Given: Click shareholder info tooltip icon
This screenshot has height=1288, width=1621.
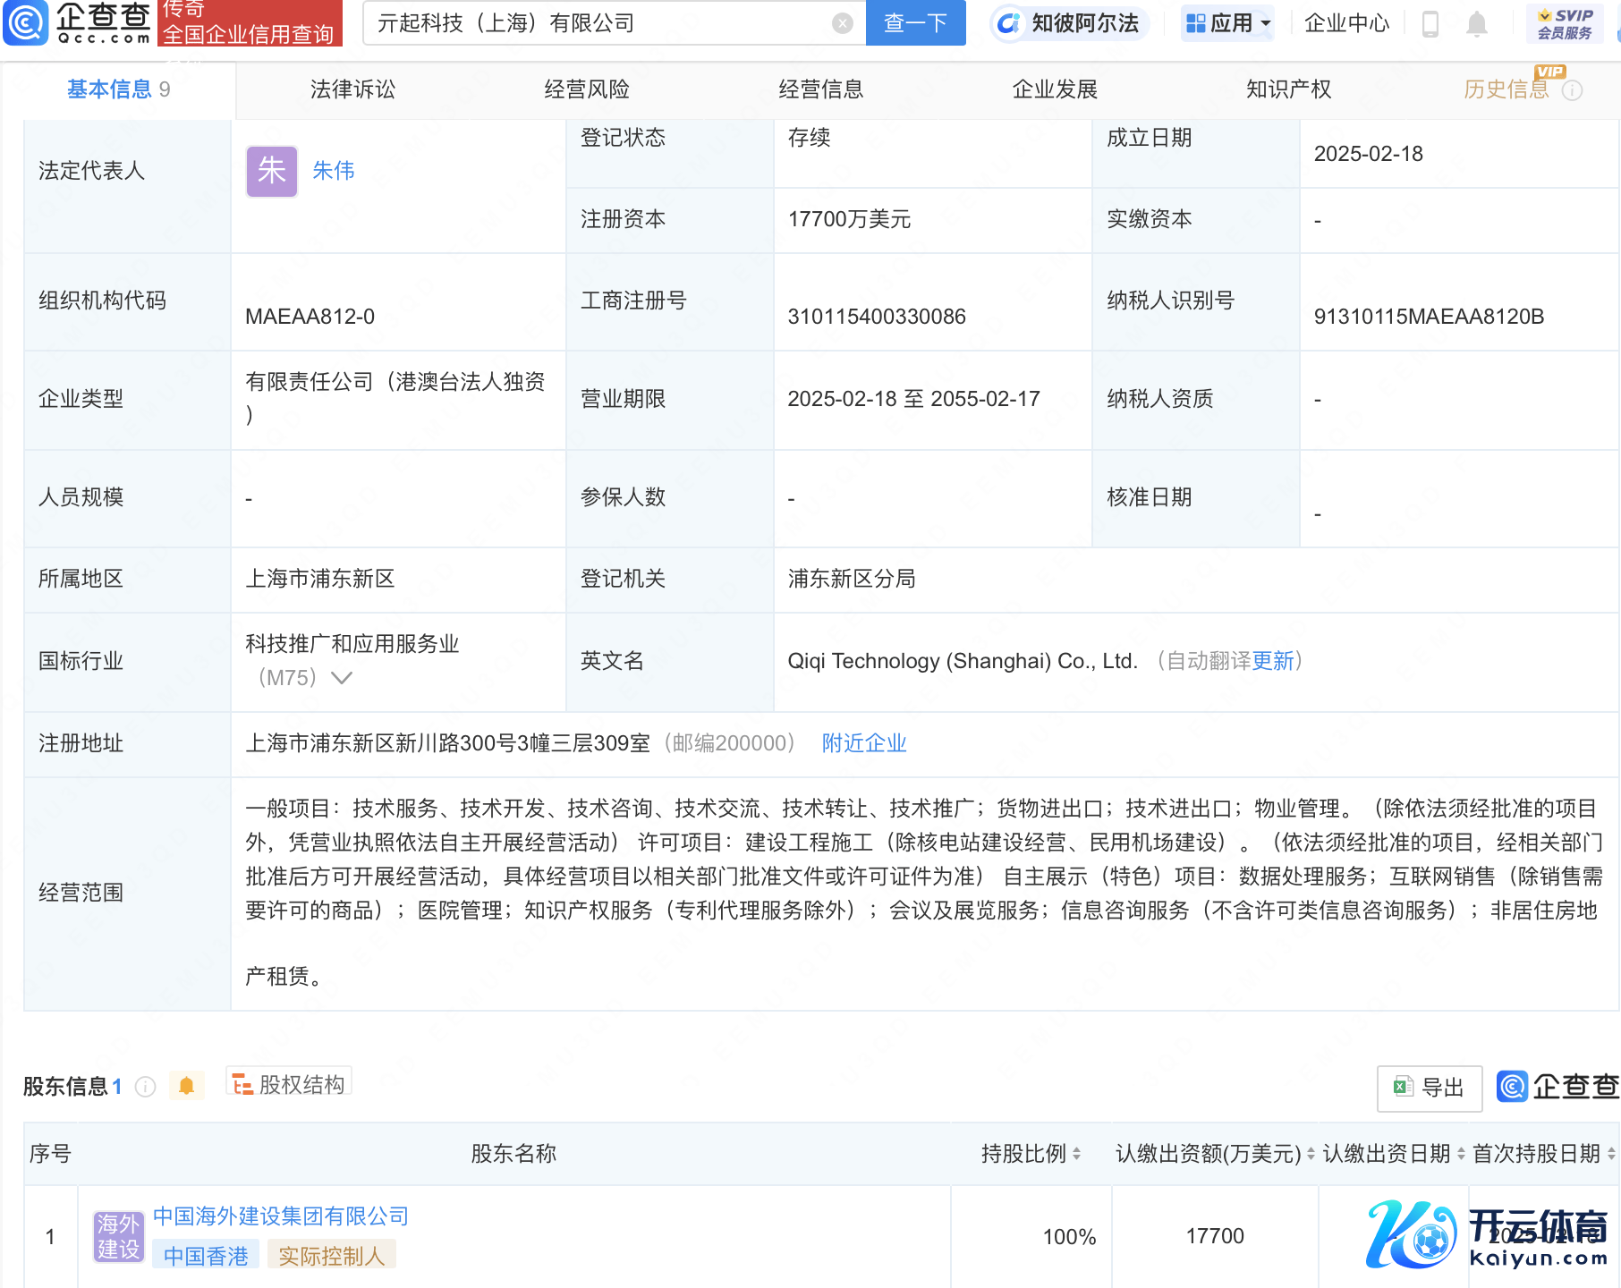Looking at the screenshot, I should 145,1087.
